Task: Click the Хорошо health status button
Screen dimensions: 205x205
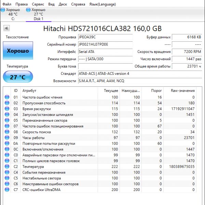Action: click(x=18, y=51)
